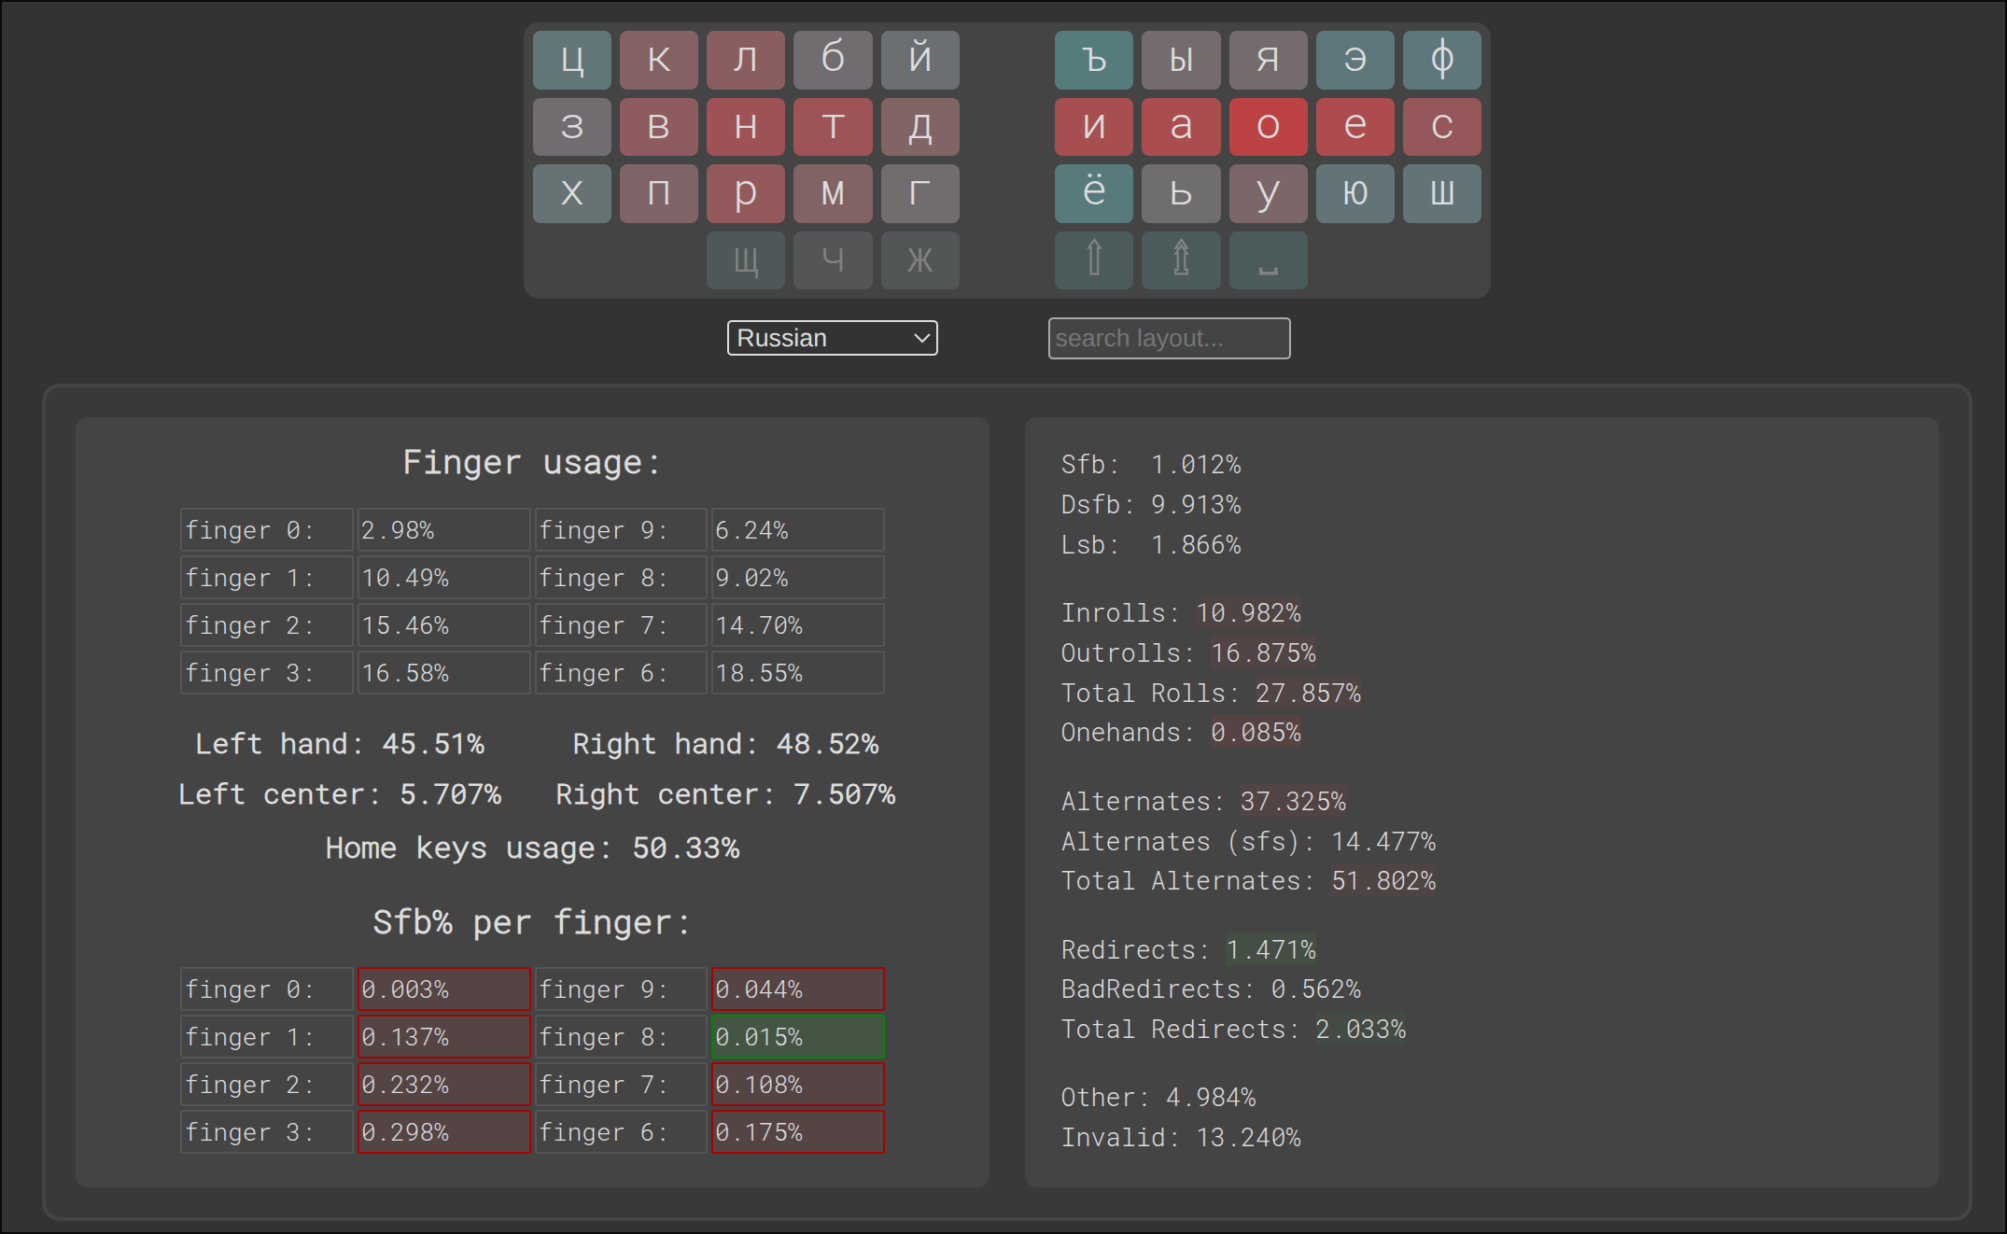Viewport: 2007px width, 1234px height.
Task: Open the Russian language dropdown
Action: pyautogui.click(x=832, y=338)
